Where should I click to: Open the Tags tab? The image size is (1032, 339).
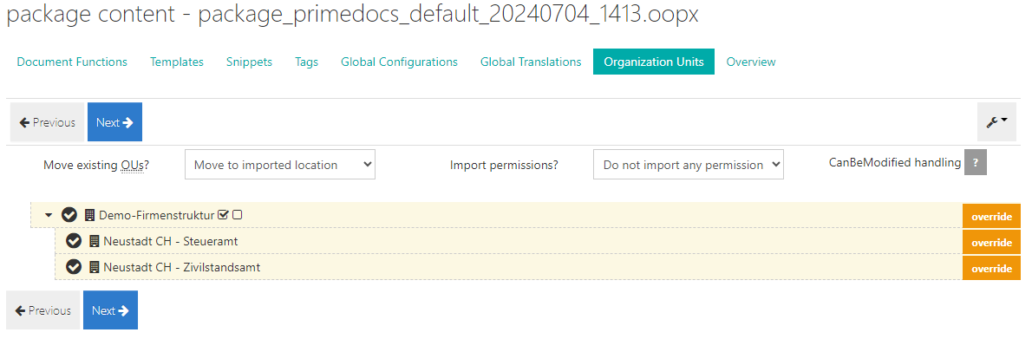pyautogui.click(x=307, y=62)
